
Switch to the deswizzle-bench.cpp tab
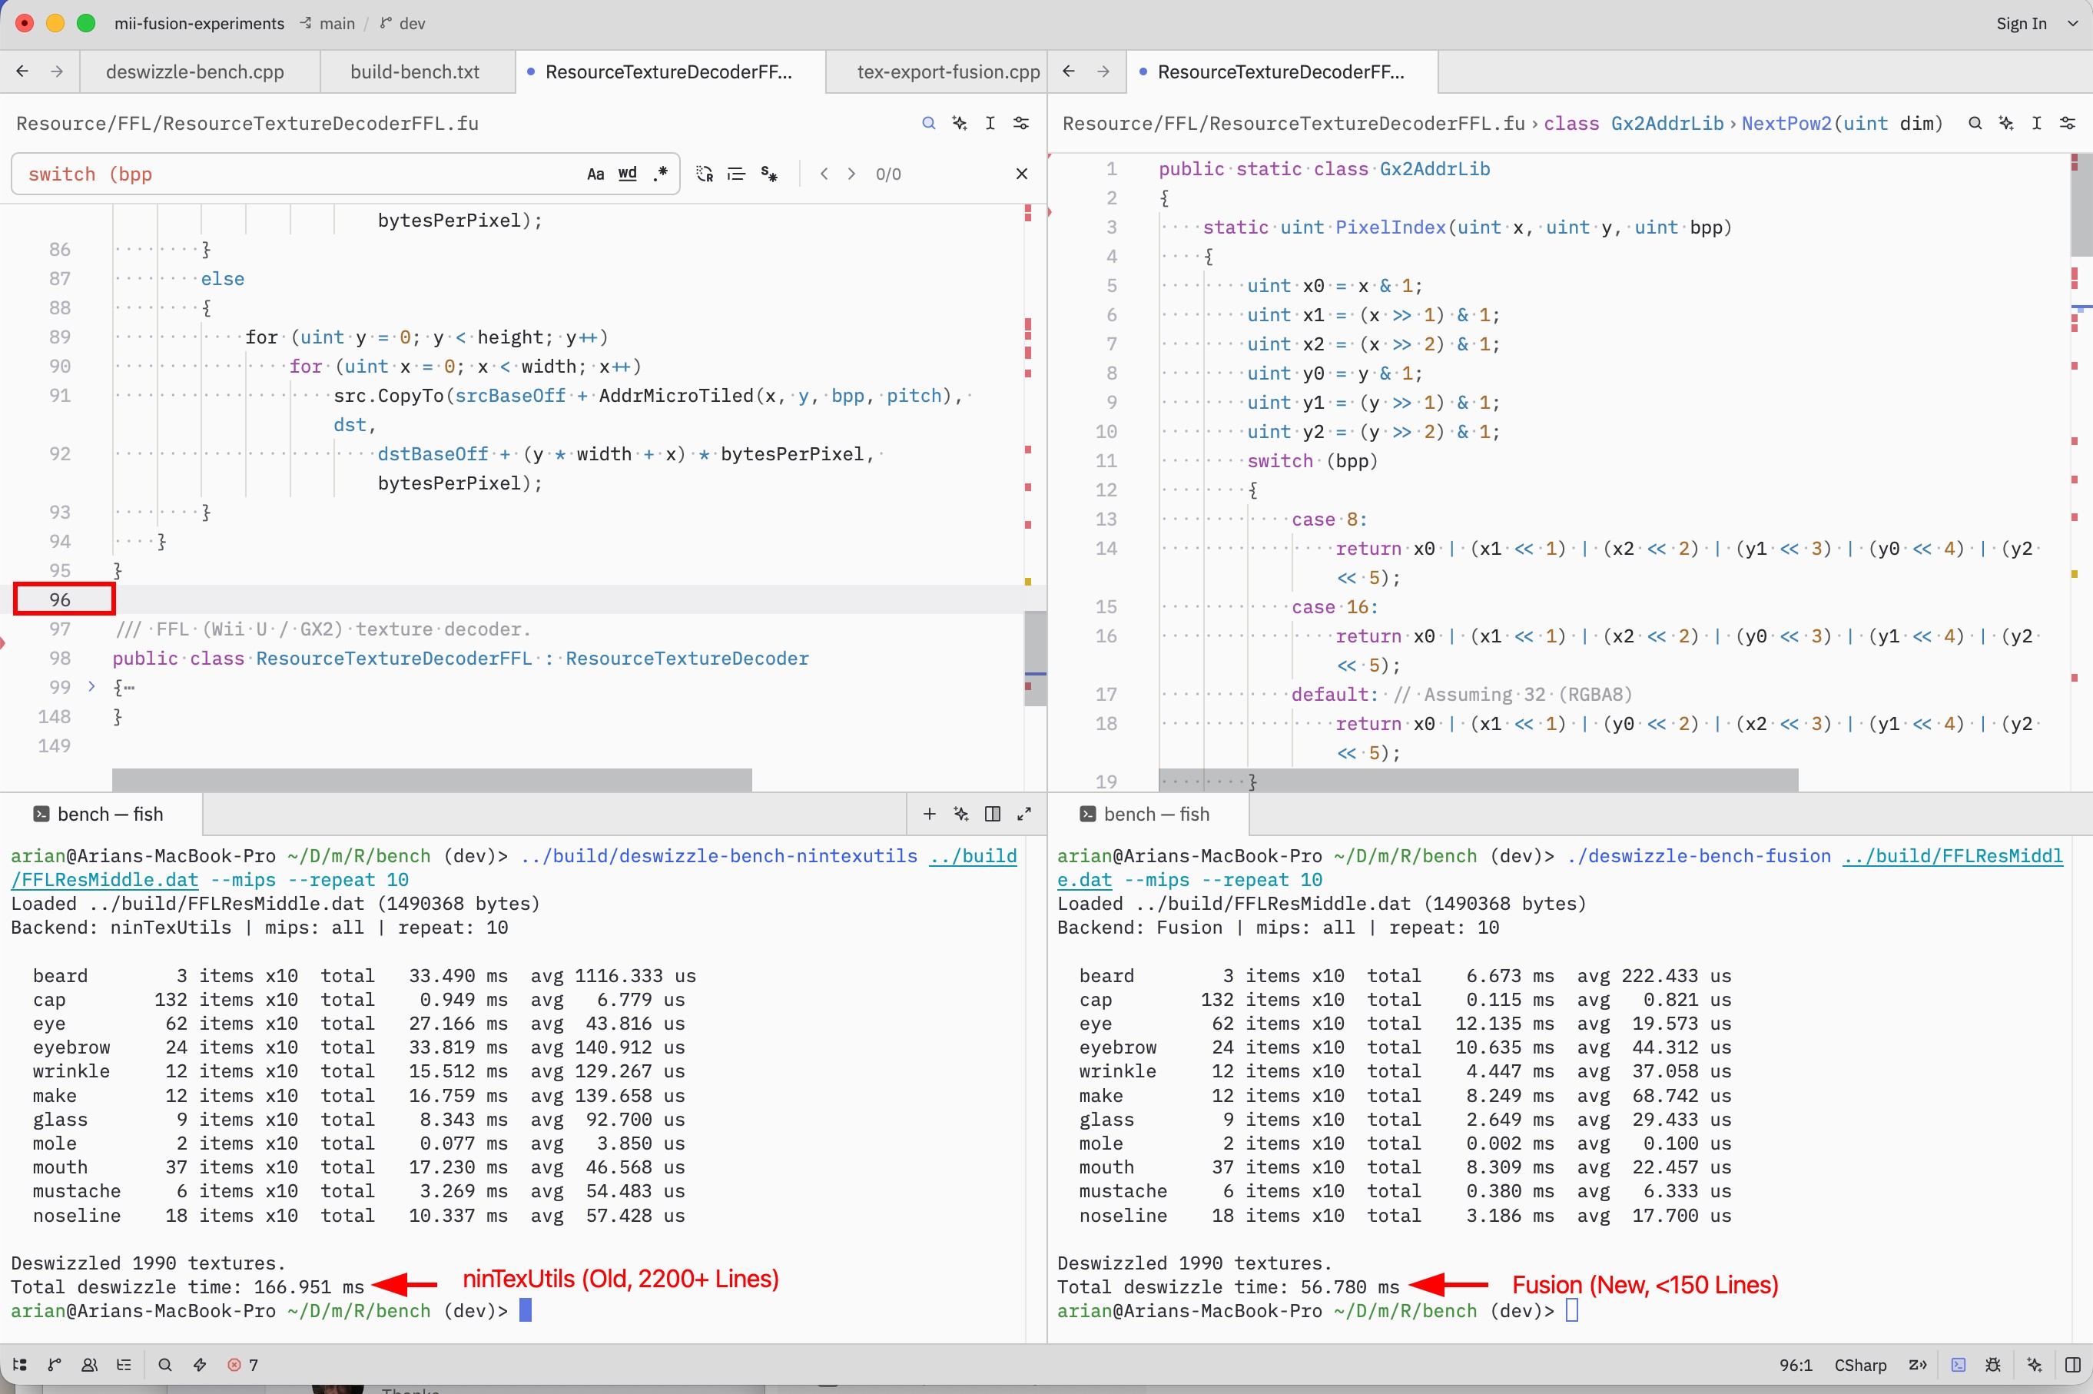[x=194, y=71]
